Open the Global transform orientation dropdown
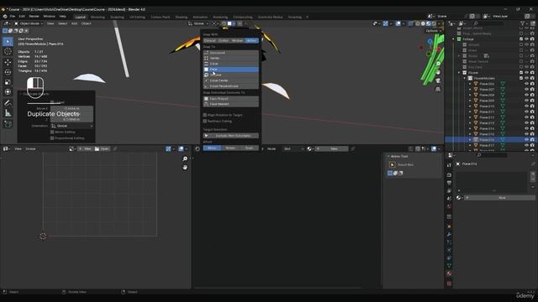Image resolution: width=538 pixels, height=302 pixels. pyautogui.click(x=198, y=23)
